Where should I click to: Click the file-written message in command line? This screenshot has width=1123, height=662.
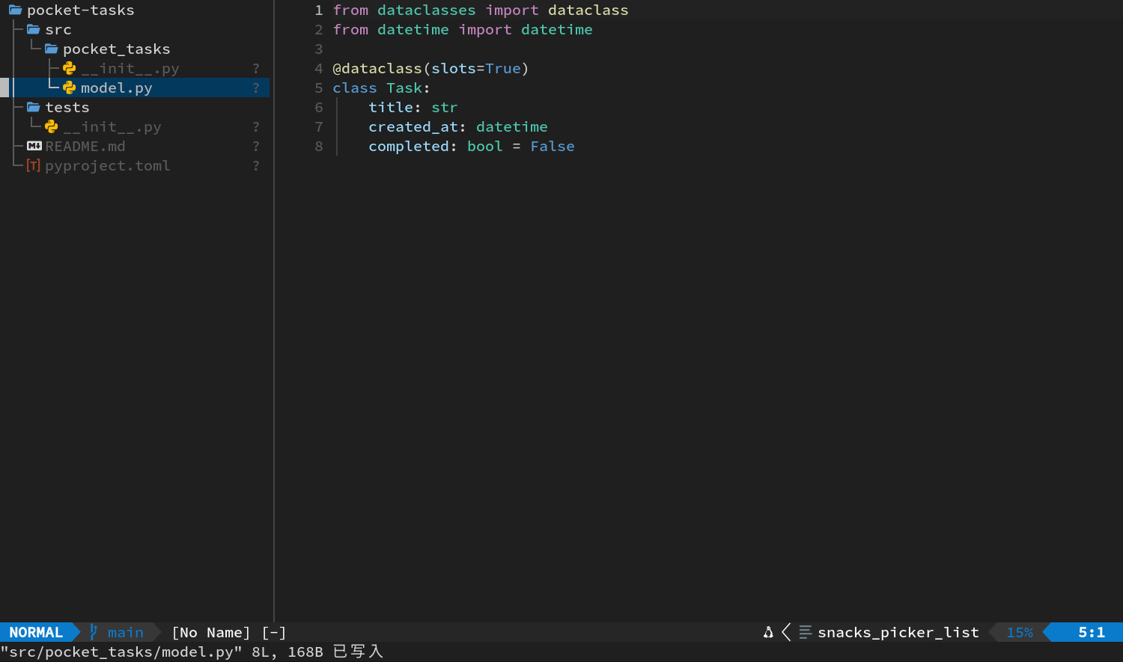click(x=192, y=652)
